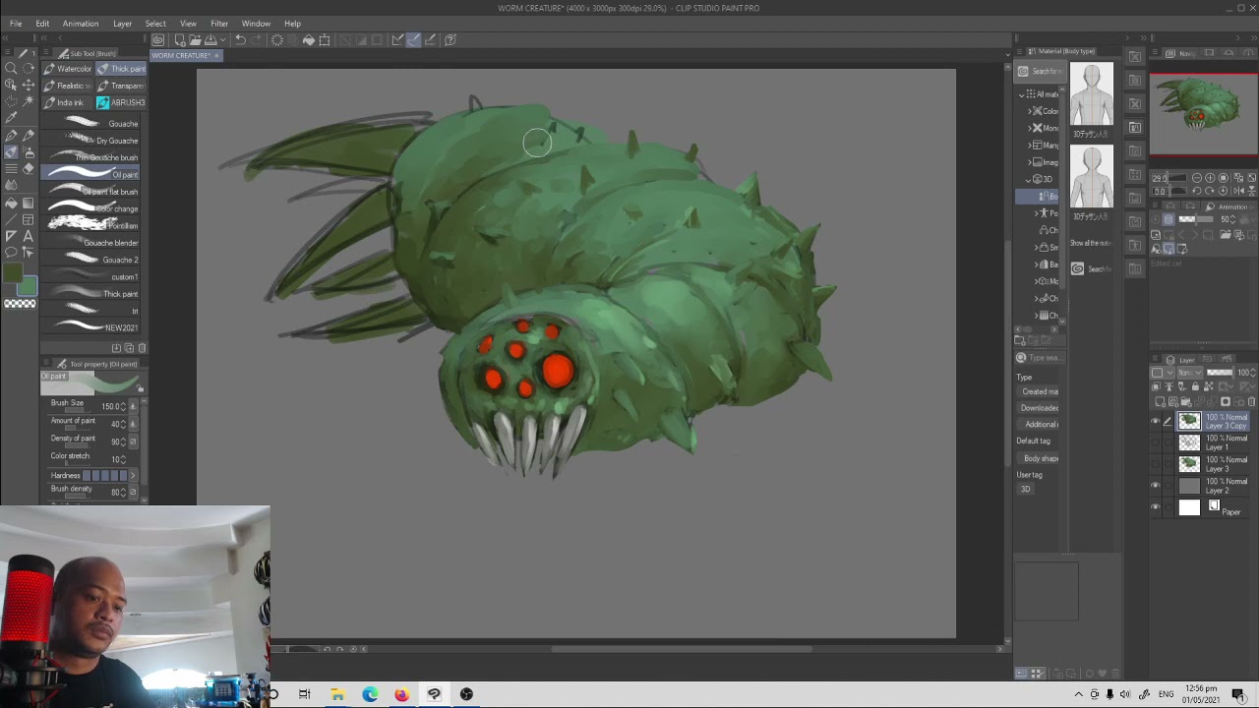
Task: Toggle Snap to Special Ruler icon
Action: (413, 40)
